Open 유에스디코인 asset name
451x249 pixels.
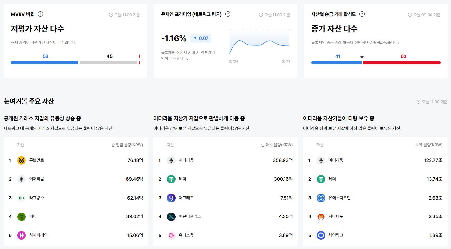[x=339, y=198]
